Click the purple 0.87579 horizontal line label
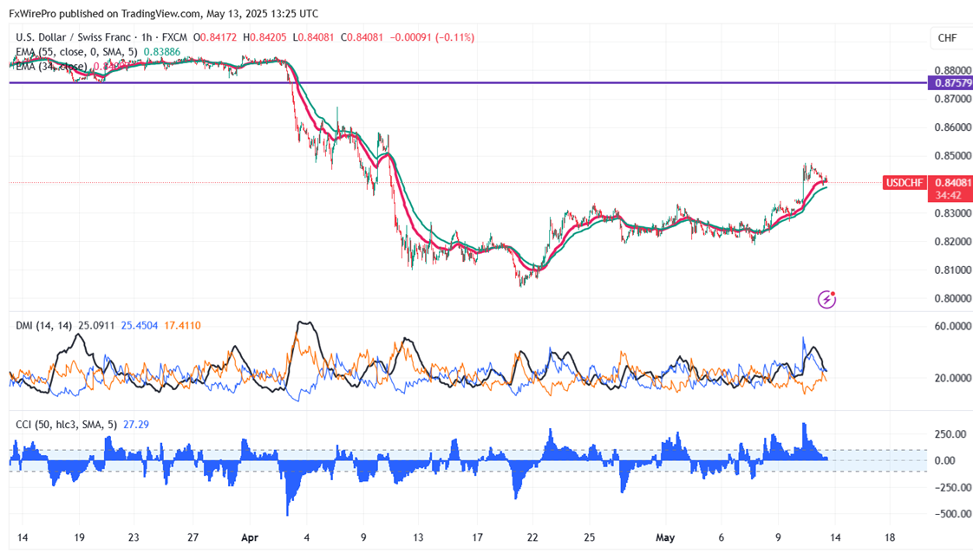973x553 pixels. (950, 83)
